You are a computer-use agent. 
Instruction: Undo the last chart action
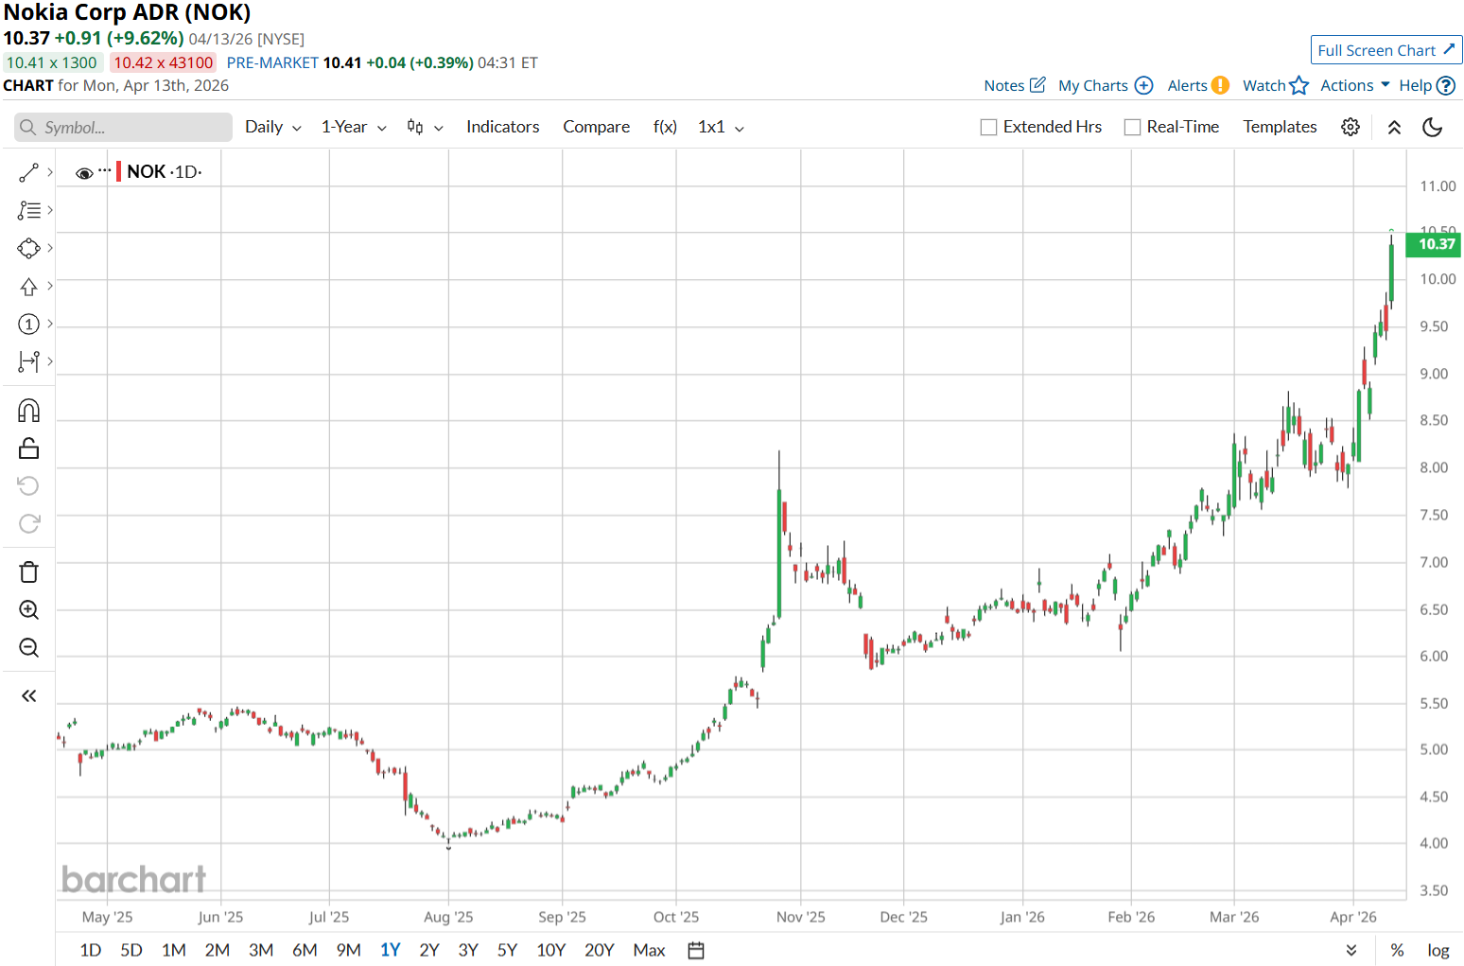pos(28,485)
